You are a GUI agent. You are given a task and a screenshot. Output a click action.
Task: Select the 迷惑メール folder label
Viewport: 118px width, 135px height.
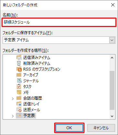(32, 110)
